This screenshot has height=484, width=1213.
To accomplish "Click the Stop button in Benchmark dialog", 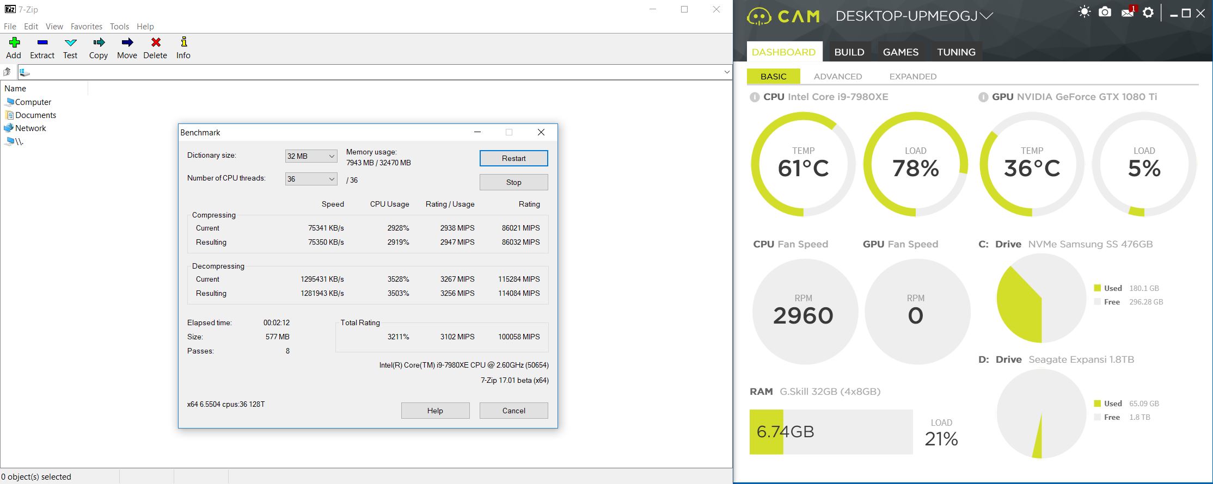I will [514, 182].
